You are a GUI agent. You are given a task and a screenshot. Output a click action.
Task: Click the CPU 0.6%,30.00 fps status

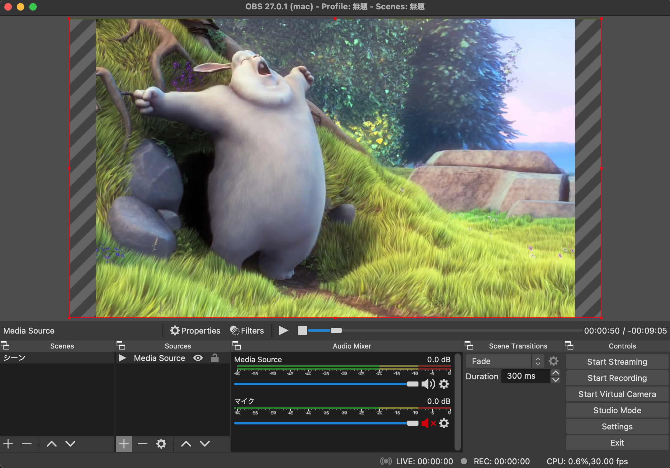(587, 461)
